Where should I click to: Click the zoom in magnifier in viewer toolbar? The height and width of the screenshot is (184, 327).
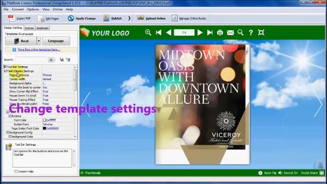click(x=148, y=32)
